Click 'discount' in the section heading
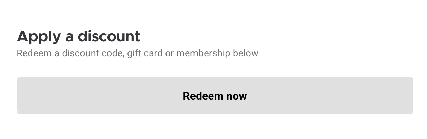The height and width of the screenshot is (139, 427). point(108,36)
